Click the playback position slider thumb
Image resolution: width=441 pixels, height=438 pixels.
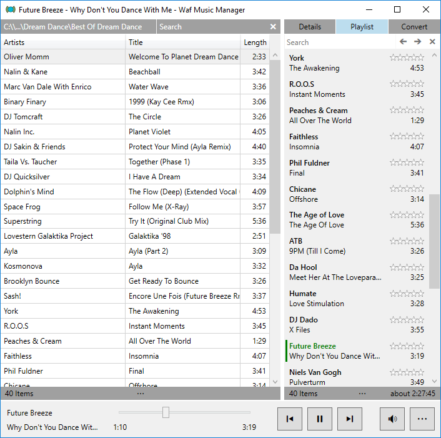click(x=166, y=412)
